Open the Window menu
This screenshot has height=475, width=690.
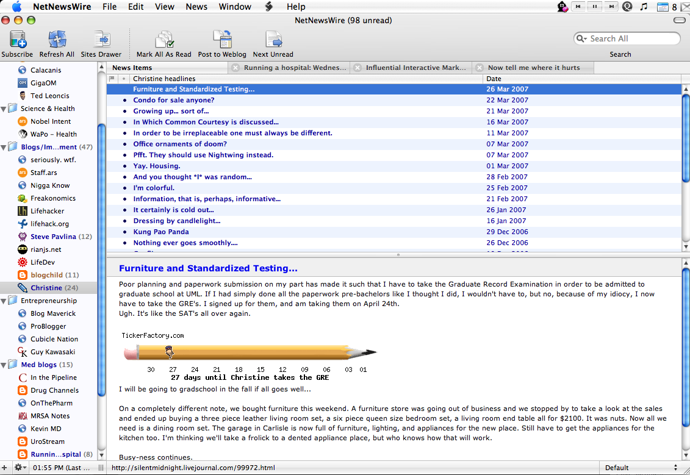235,7
